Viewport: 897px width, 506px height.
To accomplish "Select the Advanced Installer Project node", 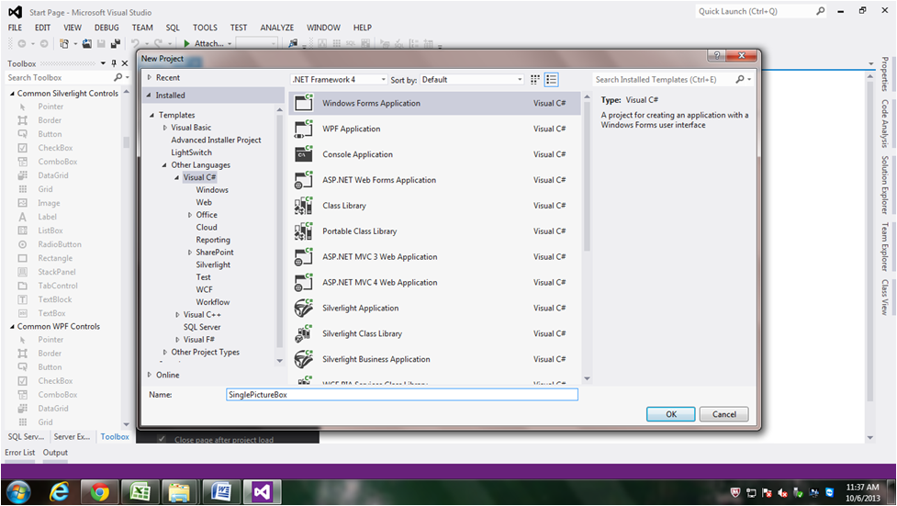I will click(217, 141).
